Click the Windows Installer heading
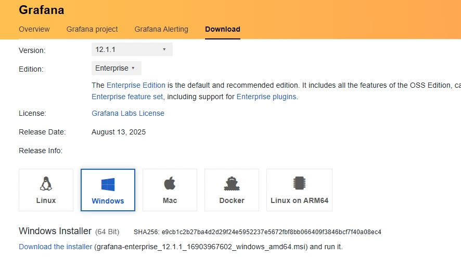The height and width of the screenshot is (257, 461). click(55, 231)
